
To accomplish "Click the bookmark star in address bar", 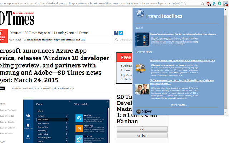I will (x=202, y=3).
